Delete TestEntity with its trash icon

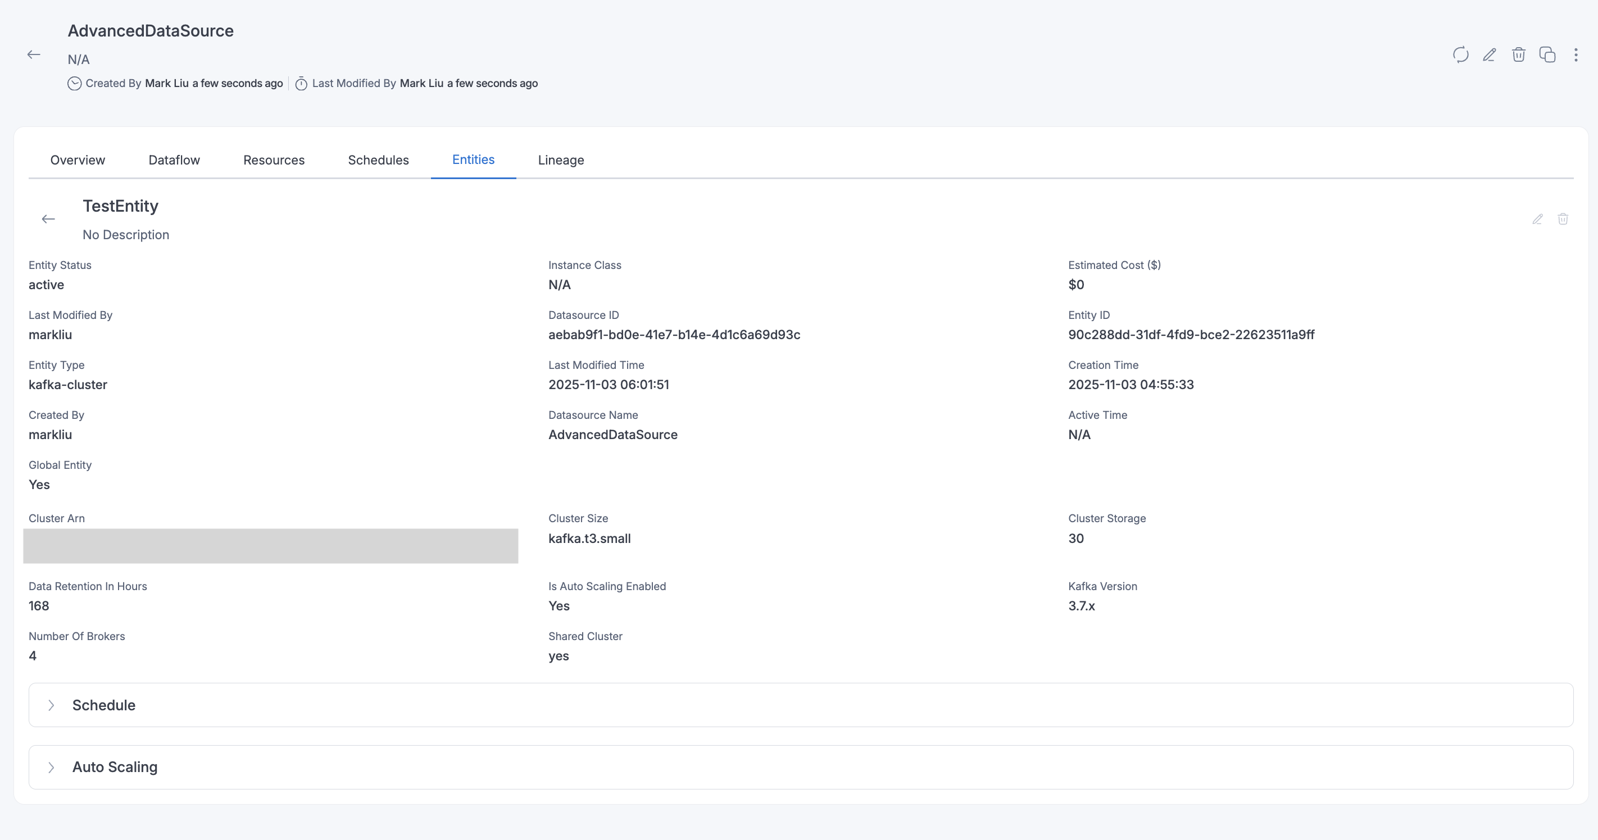(x=1563, y=219)
